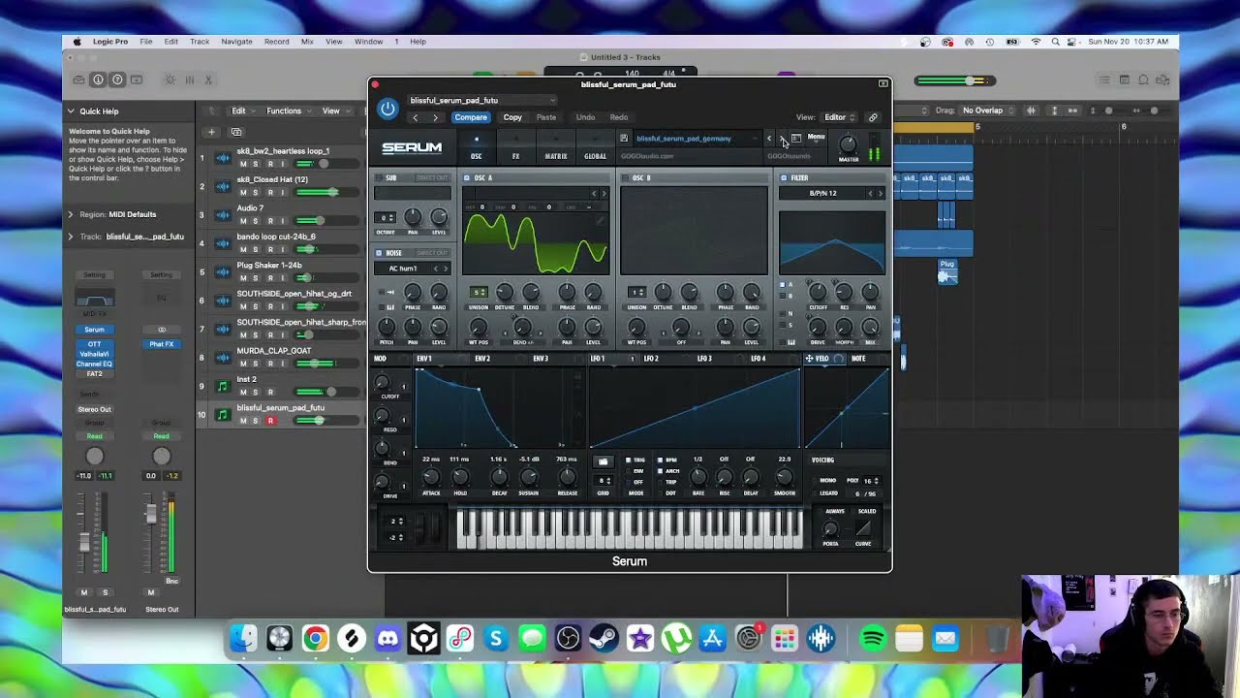This screenshot has width=1240, height=698.
Task: Select the previous filter type
Action: (x=869, y=193)
